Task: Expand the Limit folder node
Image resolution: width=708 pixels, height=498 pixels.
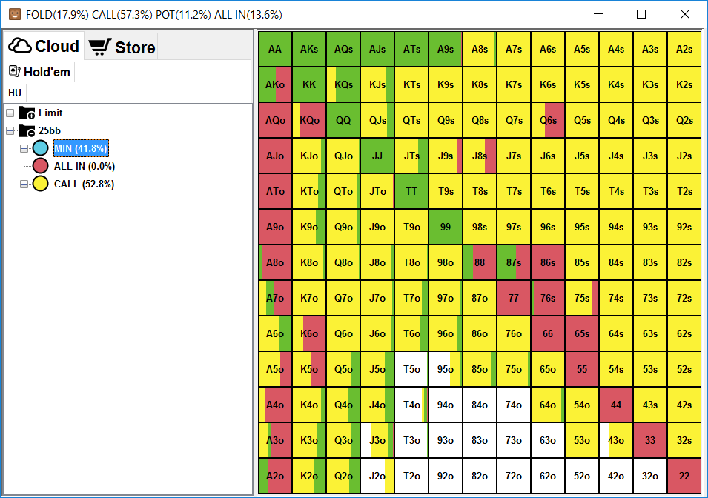Action: (x=10, y=113)
